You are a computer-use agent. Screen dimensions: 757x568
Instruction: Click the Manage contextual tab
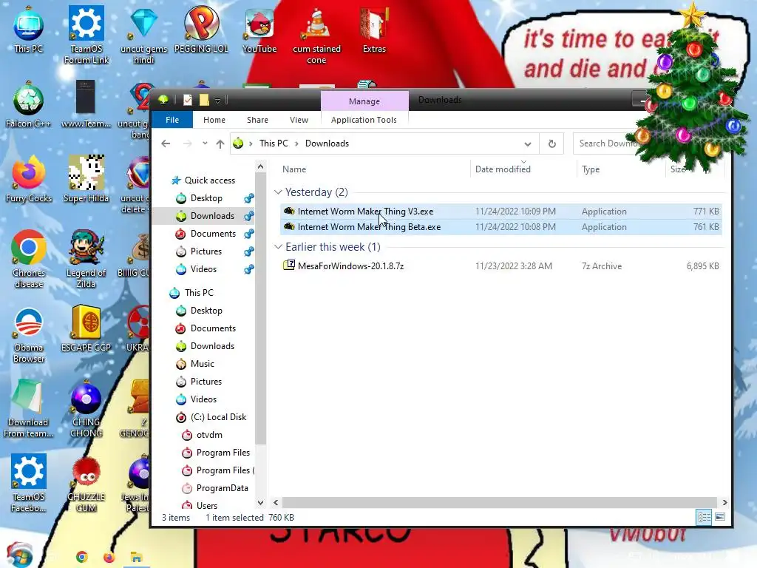(x=364, y=101)
